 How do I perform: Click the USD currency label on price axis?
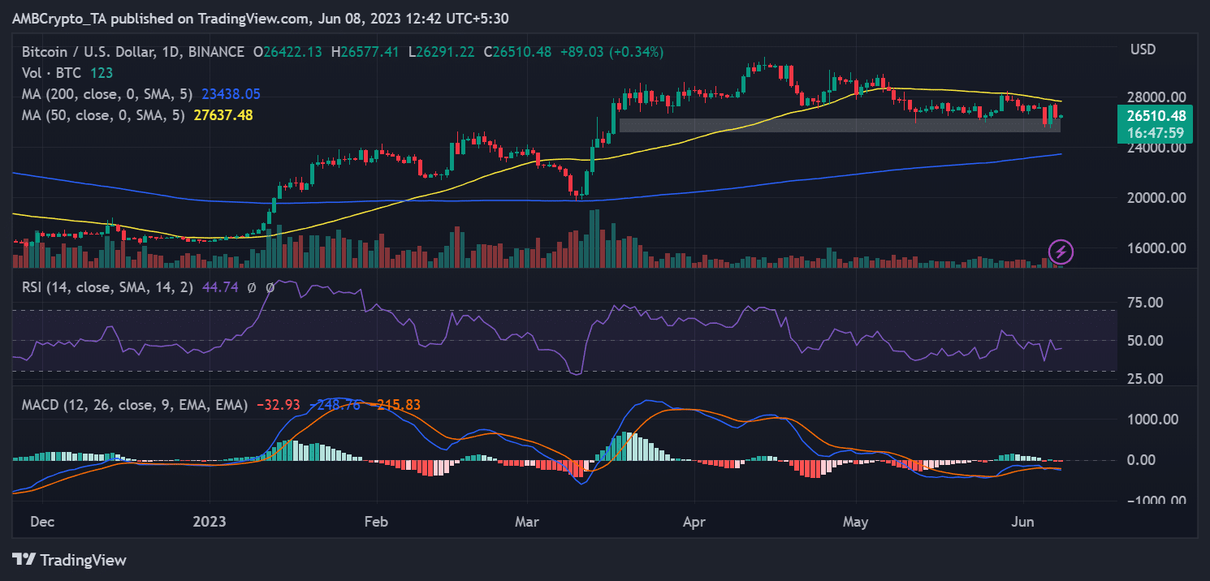coord(1143,50)
